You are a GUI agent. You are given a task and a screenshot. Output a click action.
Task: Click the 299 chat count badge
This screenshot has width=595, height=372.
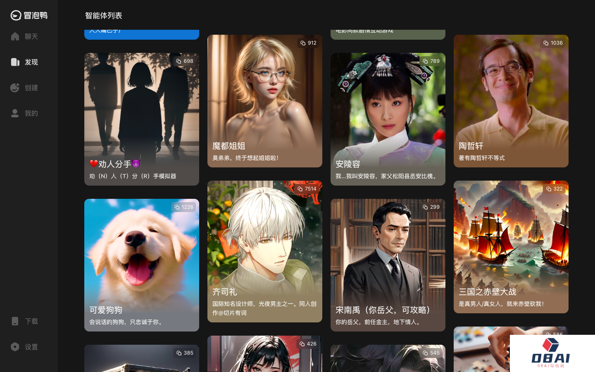(x=431, y=207)
